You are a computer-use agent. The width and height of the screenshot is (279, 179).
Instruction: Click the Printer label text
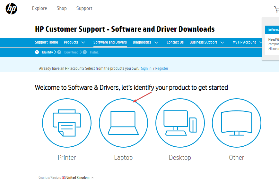[67, 158]
